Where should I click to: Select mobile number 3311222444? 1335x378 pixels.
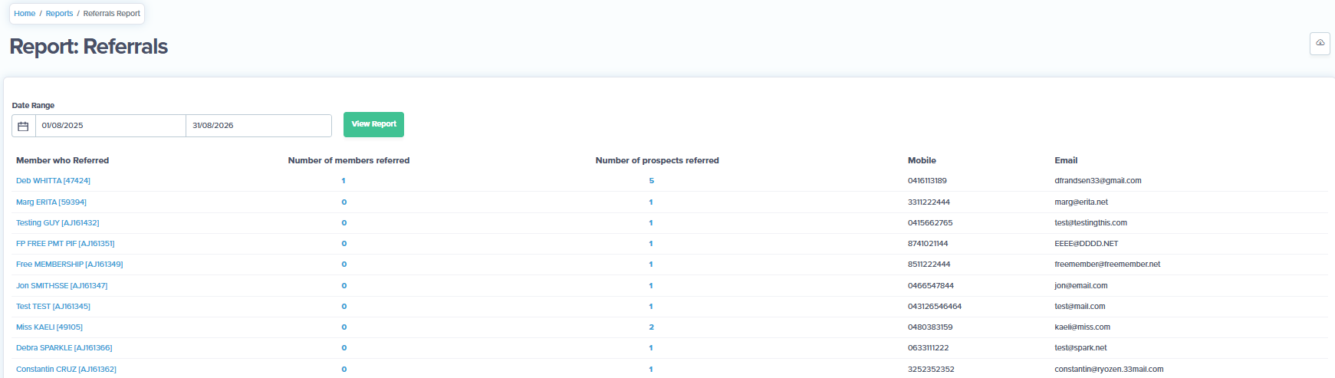929,202
